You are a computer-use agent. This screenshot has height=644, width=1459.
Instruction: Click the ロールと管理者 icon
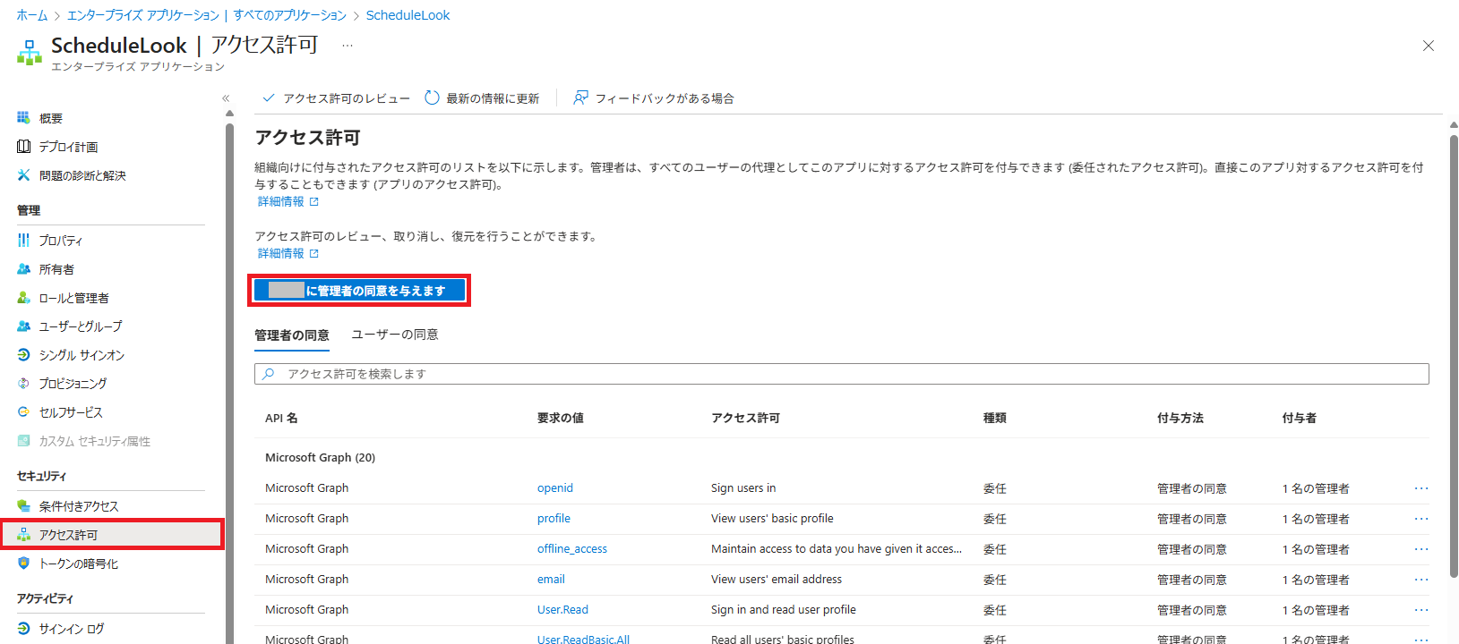pyautogui.click(x=24, y=297)
